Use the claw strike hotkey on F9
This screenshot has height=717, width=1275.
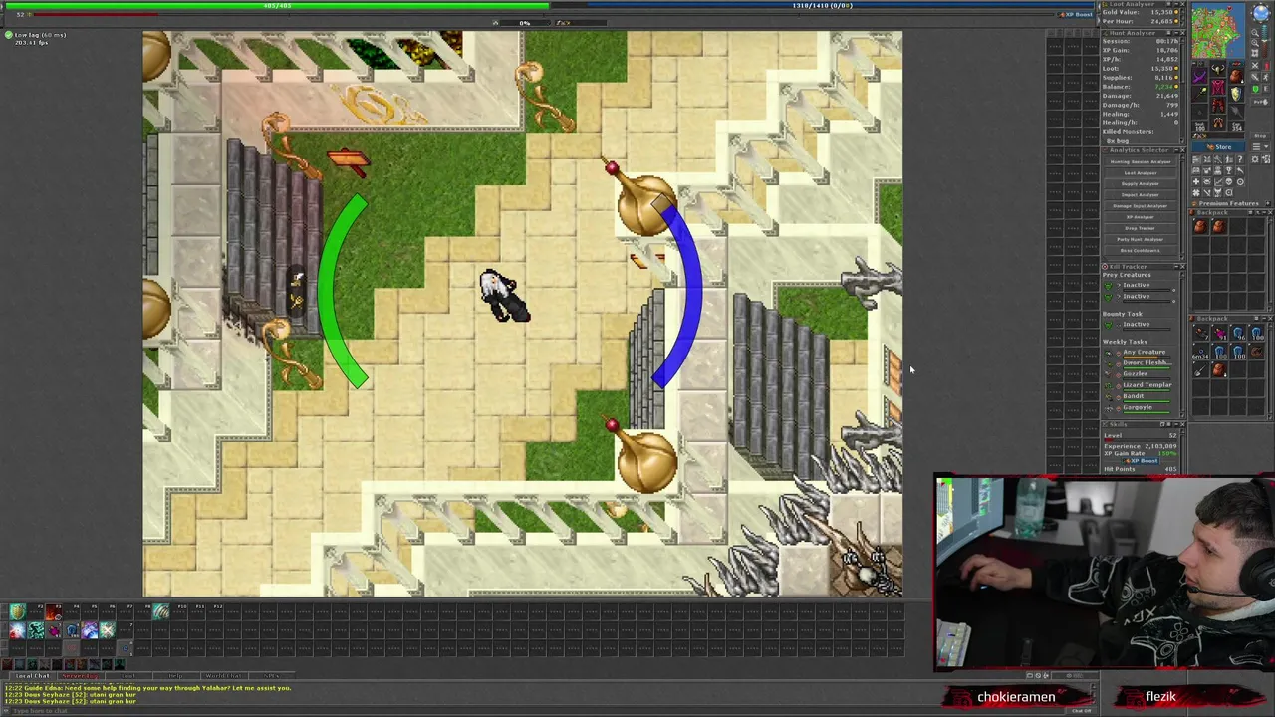point(161,612)
